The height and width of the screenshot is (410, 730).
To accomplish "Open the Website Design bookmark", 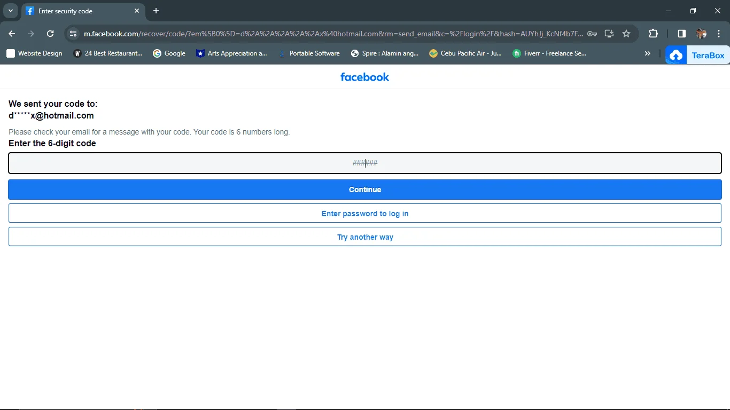I will [34, 53].
